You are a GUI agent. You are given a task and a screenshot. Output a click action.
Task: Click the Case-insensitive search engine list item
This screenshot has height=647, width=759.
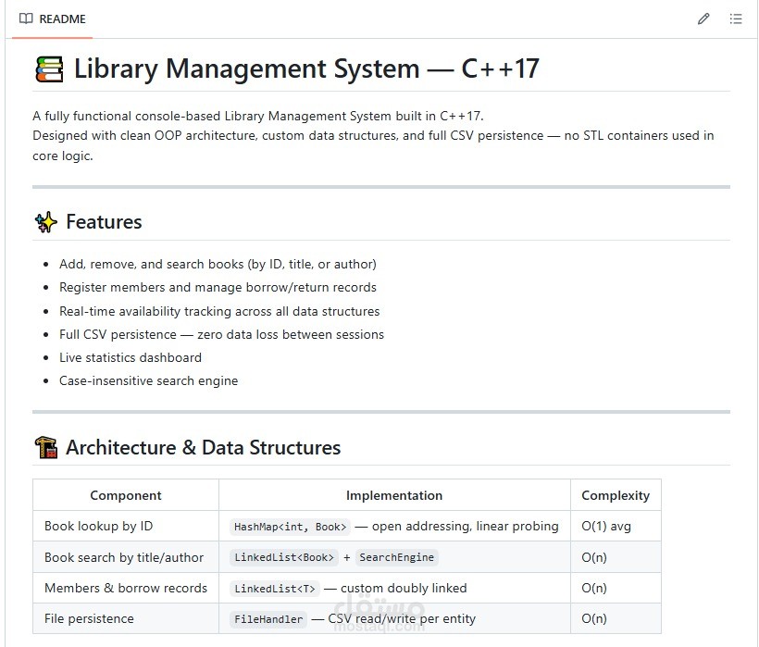point(148,380)
